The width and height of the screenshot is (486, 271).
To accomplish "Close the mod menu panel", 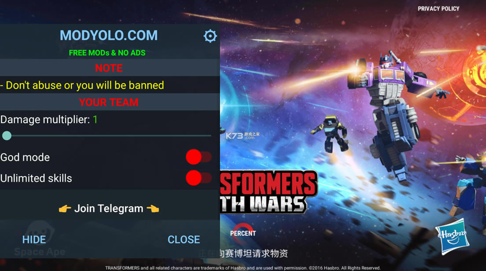I will pos(184,239).
